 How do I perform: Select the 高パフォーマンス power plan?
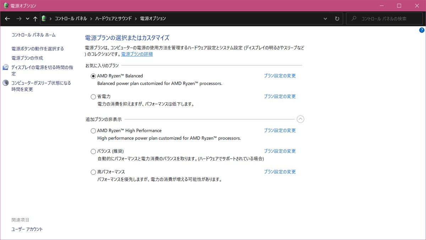point(93,172)
